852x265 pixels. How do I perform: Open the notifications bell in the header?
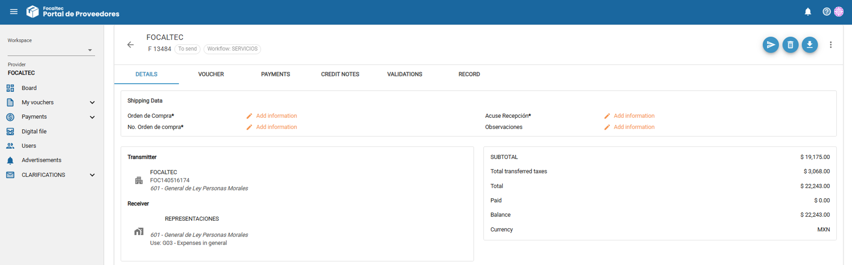(x=808, y=12)
